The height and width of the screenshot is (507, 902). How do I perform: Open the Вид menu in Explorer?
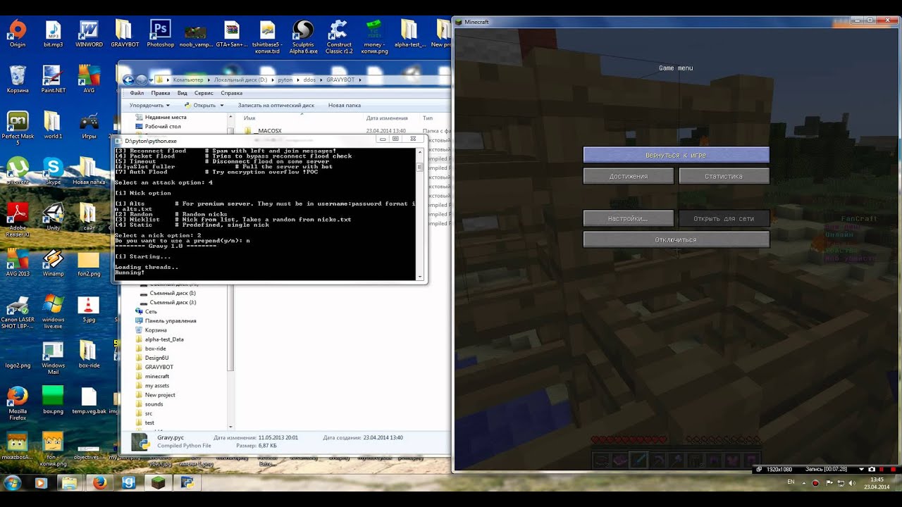[182, 93]
